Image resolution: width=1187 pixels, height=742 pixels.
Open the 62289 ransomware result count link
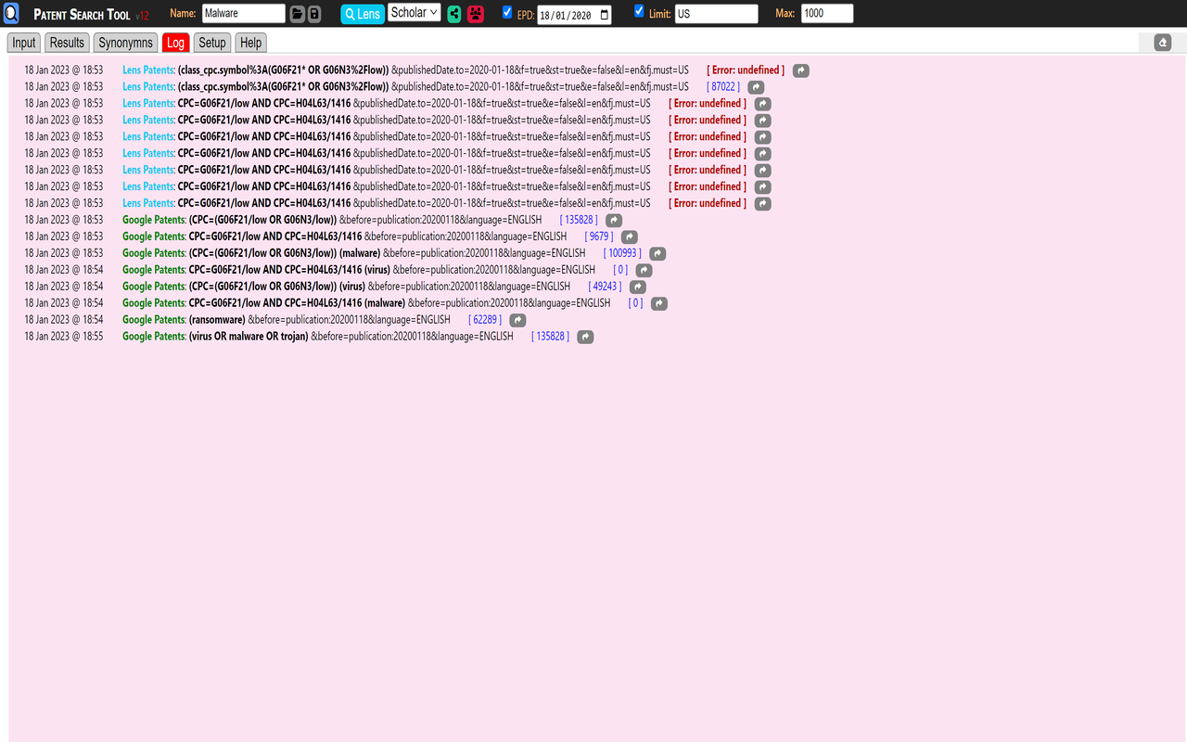(485, 320)
